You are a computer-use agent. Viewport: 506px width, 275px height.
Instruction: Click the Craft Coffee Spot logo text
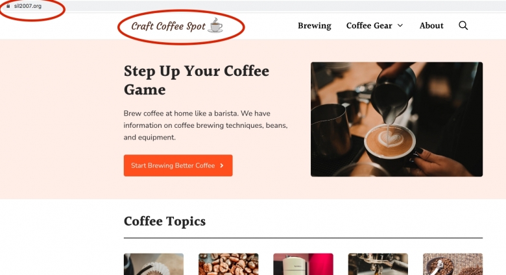click(x=168, y=26)
